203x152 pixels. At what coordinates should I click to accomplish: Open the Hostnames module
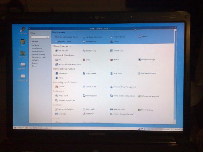point(61,73)
